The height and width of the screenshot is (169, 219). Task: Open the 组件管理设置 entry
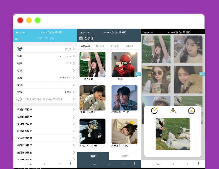click(x=45, y=145)
